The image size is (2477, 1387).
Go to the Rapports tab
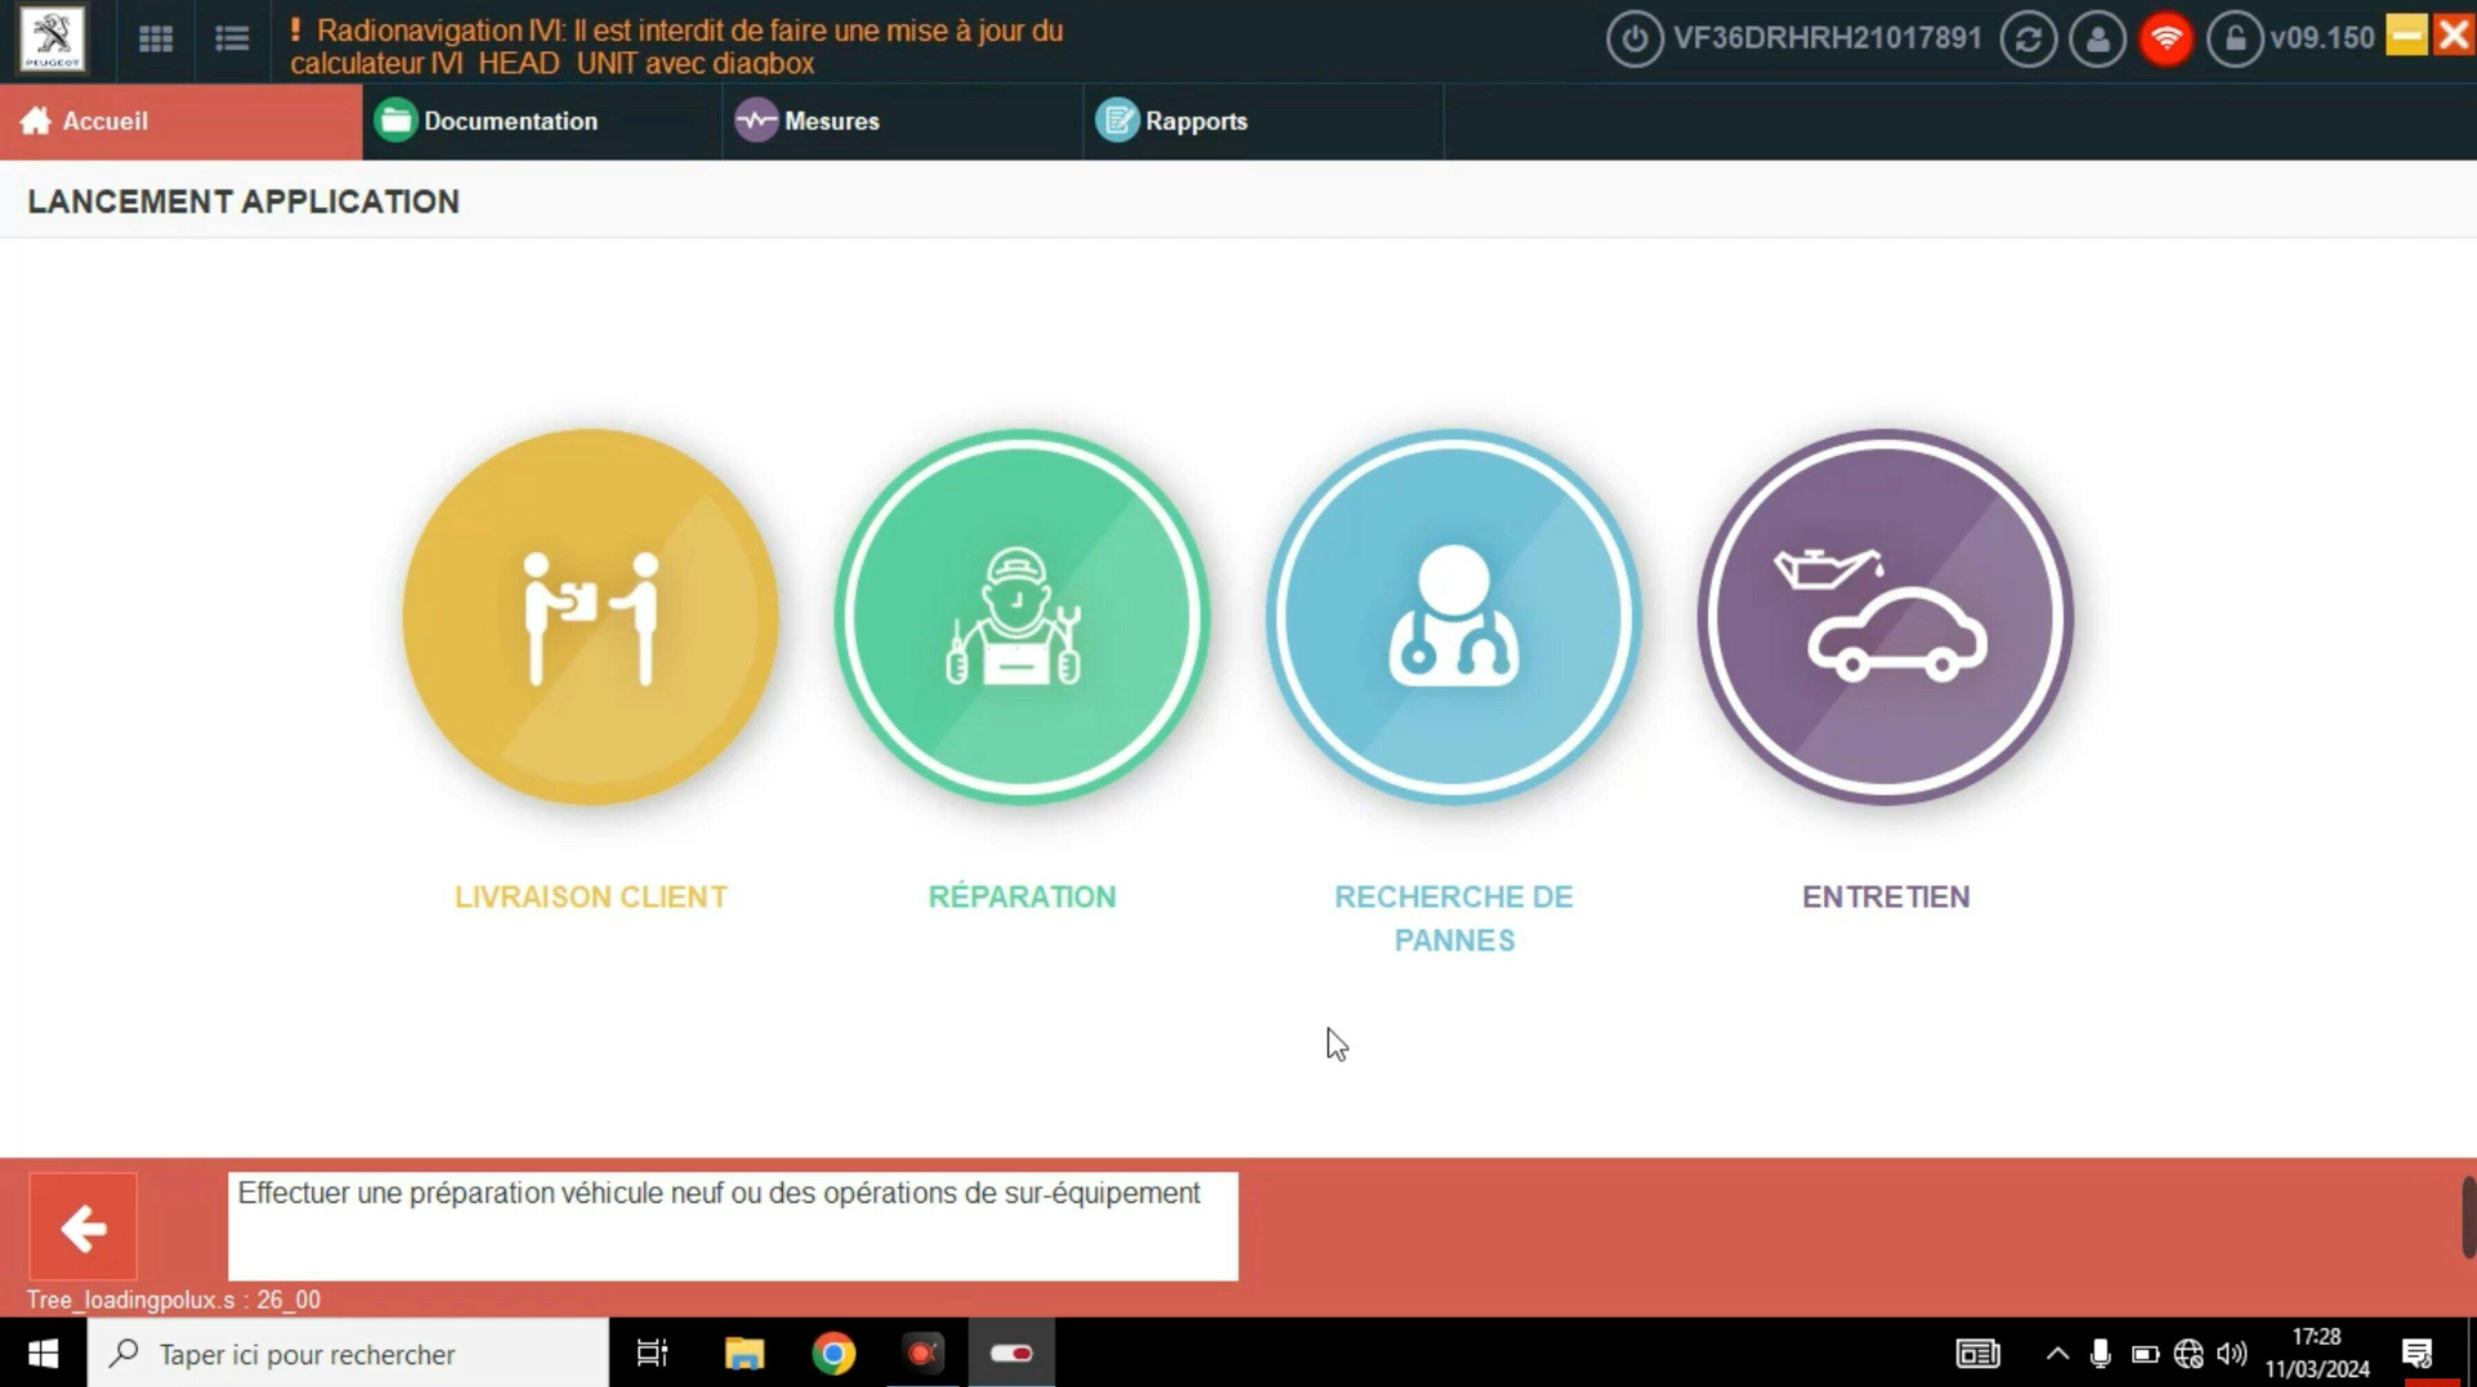pos(1195,121)
